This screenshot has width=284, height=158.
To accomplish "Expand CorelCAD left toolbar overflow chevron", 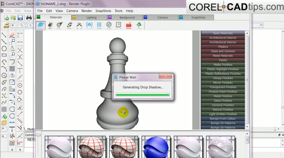I will [12, 150].
